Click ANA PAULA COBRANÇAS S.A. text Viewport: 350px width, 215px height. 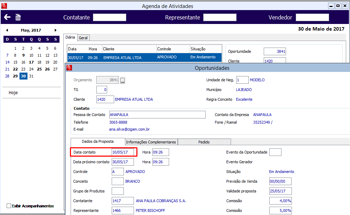[161, 201]
